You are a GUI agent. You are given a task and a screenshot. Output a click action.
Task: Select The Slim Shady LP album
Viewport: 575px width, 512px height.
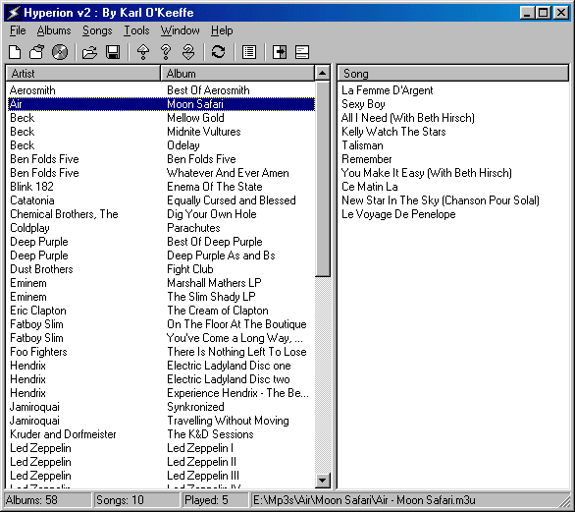[161, 297]
